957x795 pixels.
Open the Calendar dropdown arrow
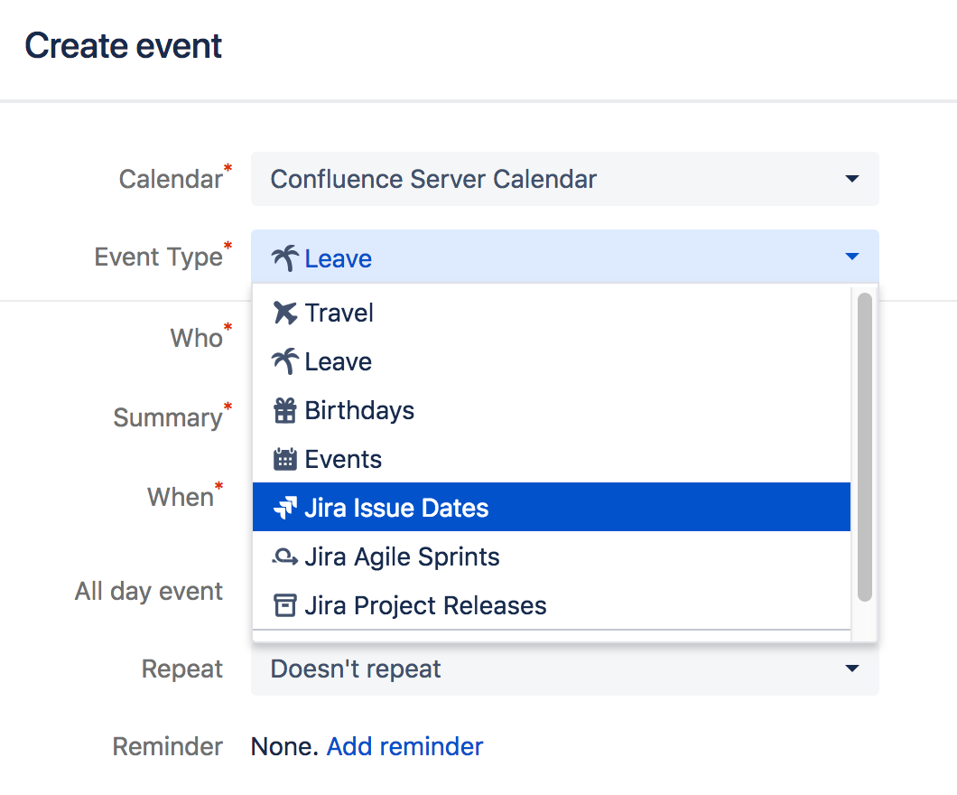point(852,179)
